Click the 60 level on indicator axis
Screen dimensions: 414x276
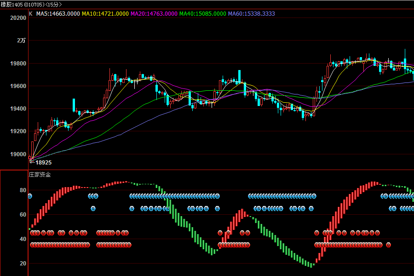(23, 215)
